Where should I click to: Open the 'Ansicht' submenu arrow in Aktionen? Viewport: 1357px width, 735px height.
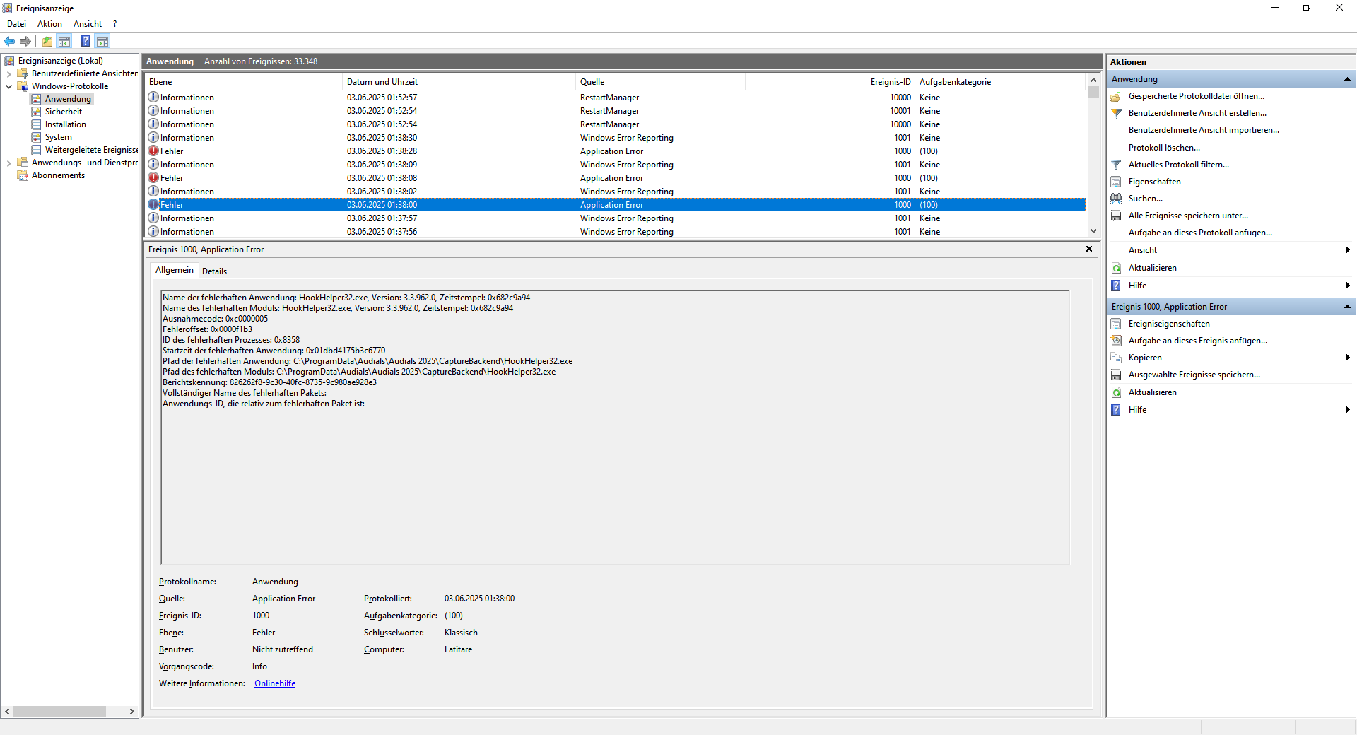[x=1348, y=250]
